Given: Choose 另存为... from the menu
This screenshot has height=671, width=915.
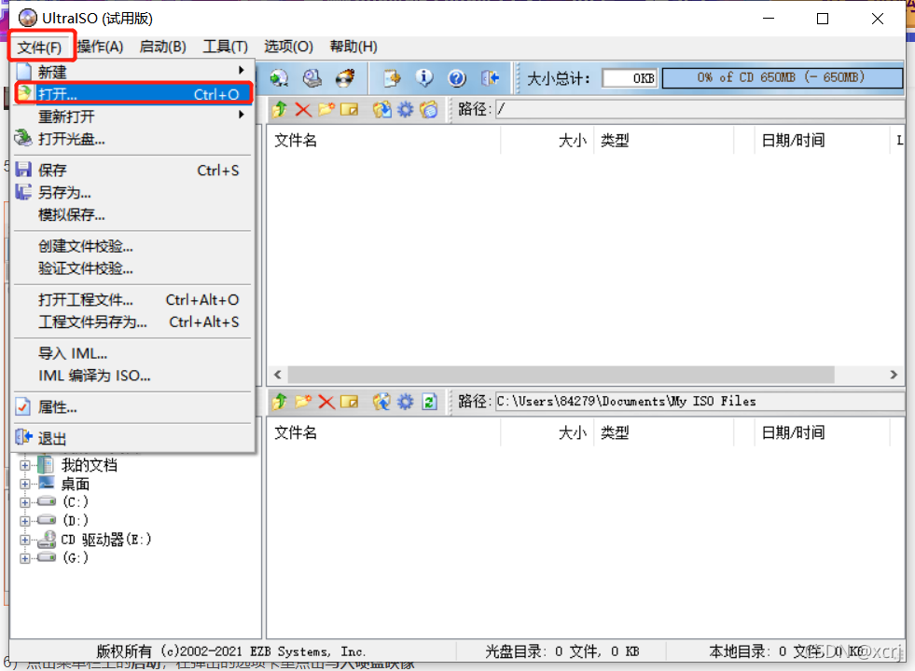Looking at the screenshot, I should click(133, 192).
